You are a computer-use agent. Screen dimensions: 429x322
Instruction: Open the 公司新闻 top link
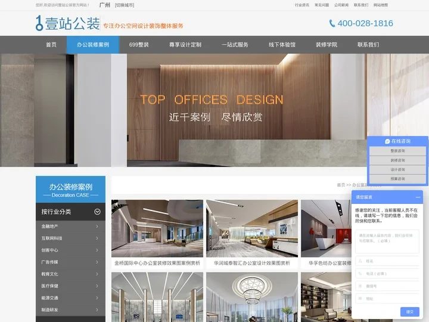coord(341,5)
